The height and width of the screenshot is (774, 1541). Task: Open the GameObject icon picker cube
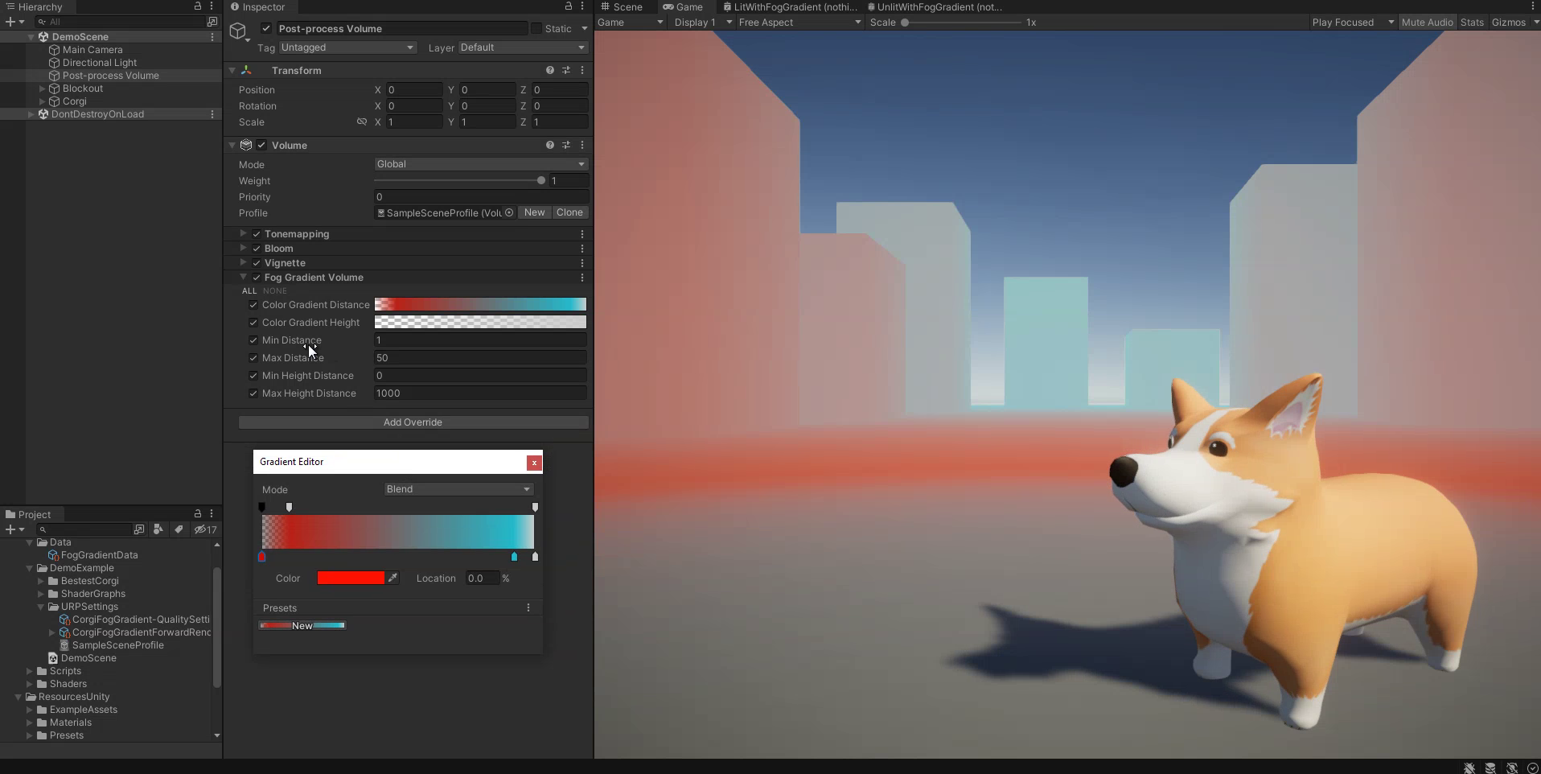(238, 31)
